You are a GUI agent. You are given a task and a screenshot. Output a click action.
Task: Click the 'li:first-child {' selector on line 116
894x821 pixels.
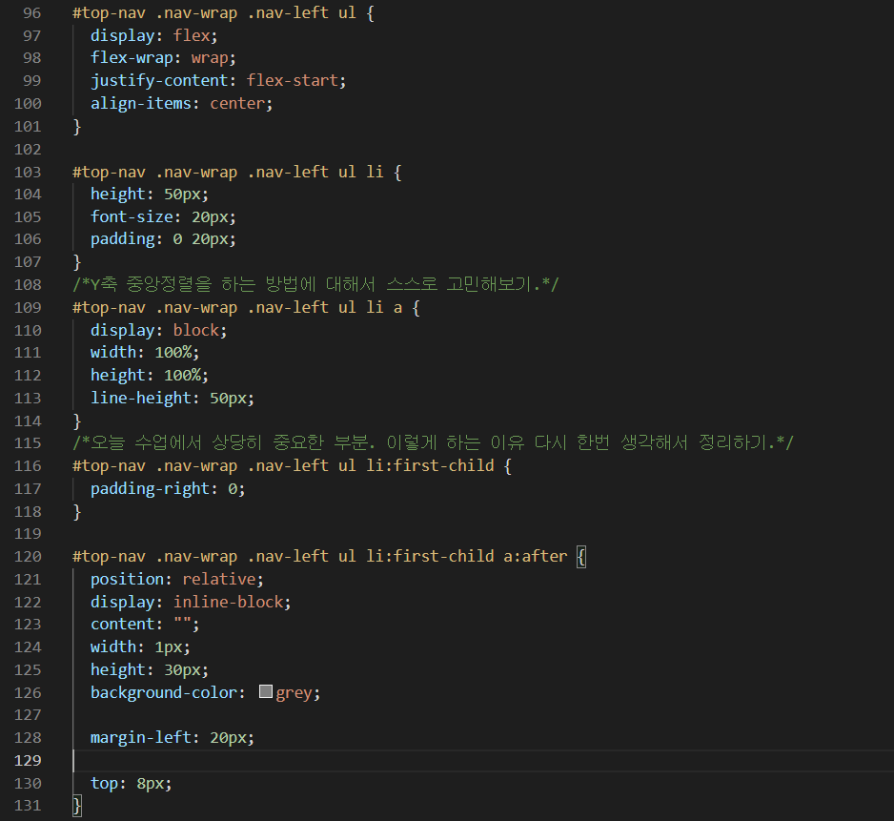pos(439,465)
